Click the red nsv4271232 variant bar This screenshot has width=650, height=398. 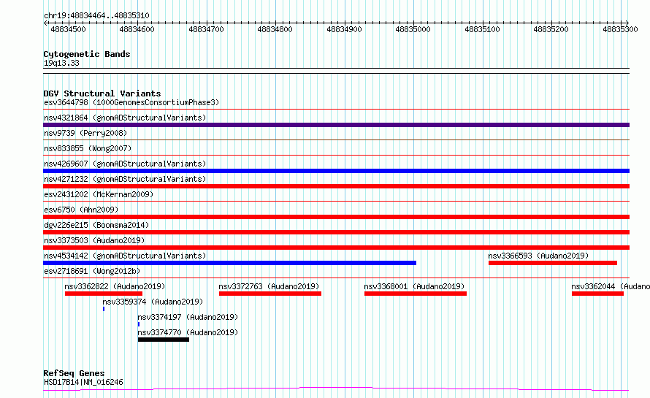(336, 186)
